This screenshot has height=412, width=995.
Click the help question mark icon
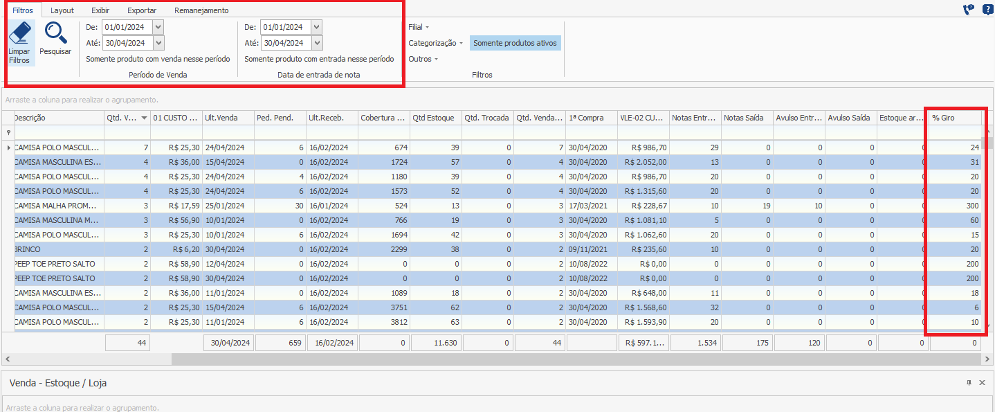987,10
